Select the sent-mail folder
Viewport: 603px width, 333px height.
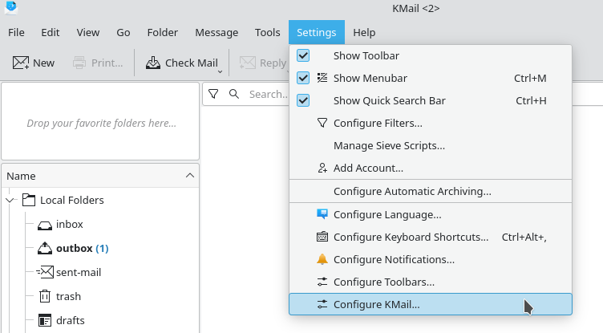pos(78,272)
